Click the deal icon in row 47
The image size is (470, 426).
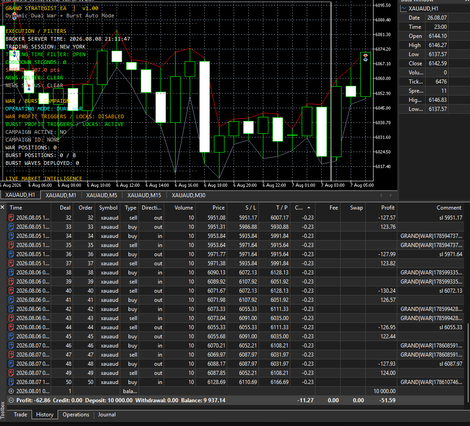[11, 354]
